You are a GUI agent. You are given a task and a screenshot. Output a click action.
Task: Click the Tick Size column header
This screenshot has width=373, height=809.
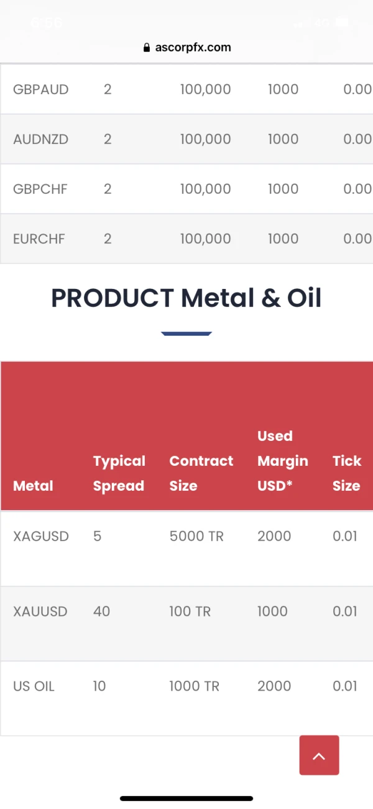point(346,473)
